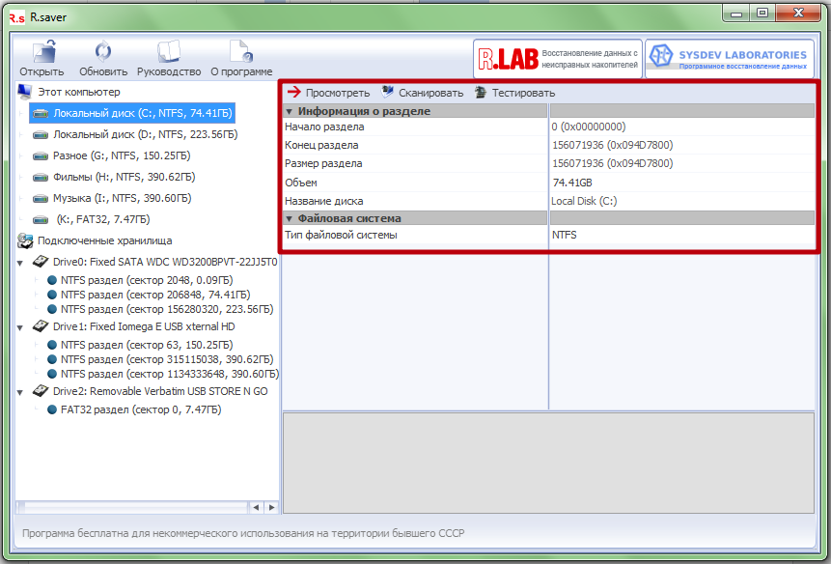Minimize the R.saver window

coord(735,14)
